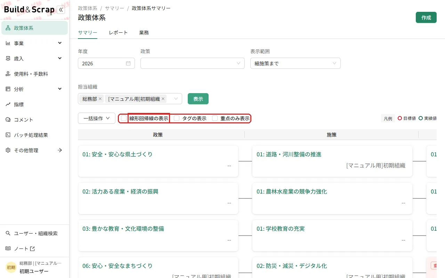Open 使用料・手数料 in the sidebar
445x278 pixels.
tap(34, 74)
